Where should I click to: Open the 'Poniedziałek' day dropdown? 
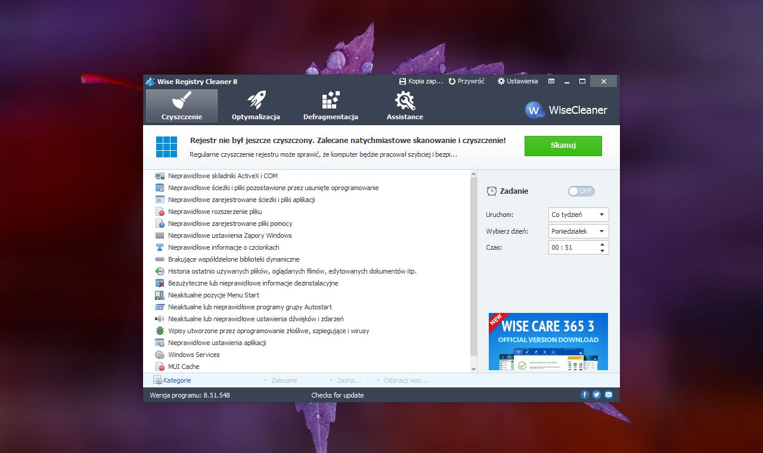point(578,231)
